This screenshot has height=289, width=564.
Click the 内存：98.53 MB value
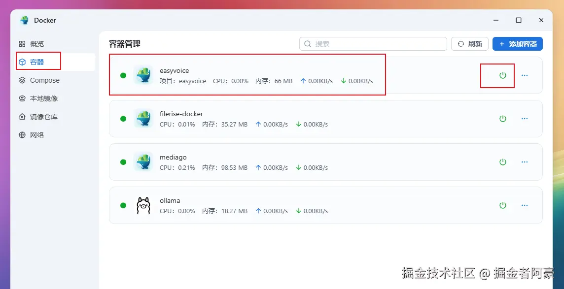225,168
